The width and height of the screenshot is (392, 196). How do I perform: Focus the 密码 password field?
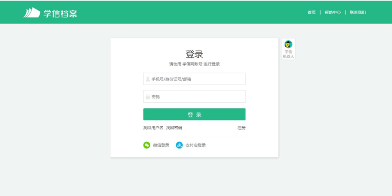[198, 96]
